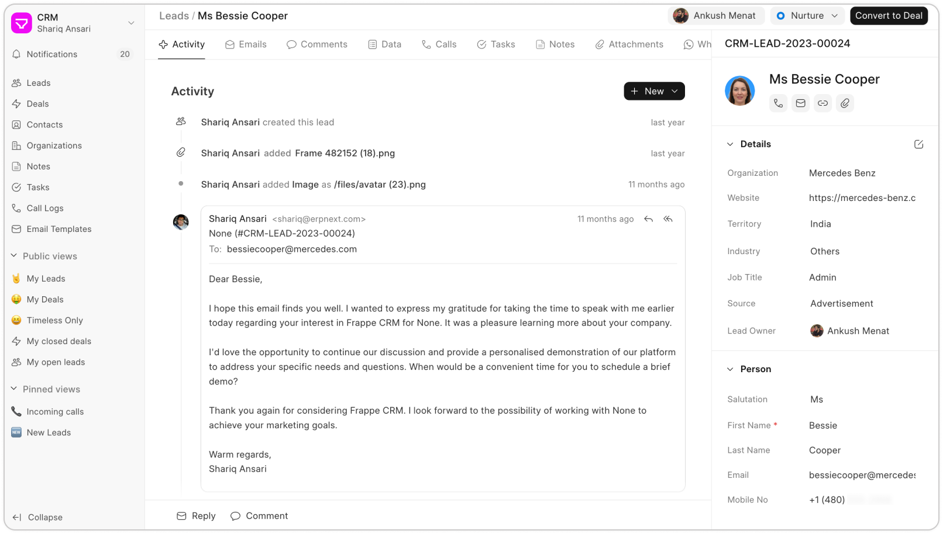Edit the Details section with pencil icon

918,144
